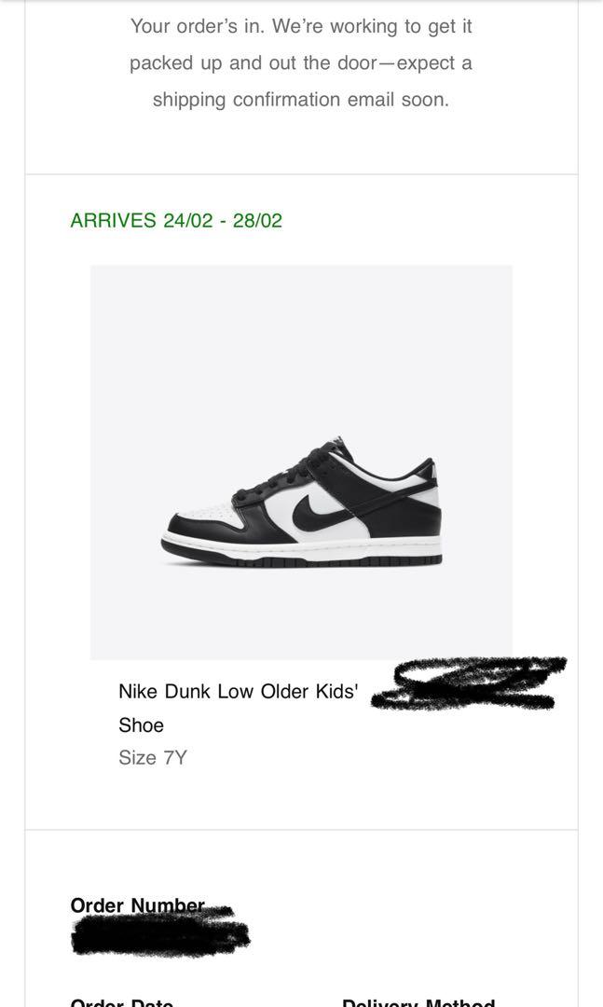The width and height of the screenshot is (603, 1007).
Task: Select the Size 7Y text
Action: click(x=153, y=757)
